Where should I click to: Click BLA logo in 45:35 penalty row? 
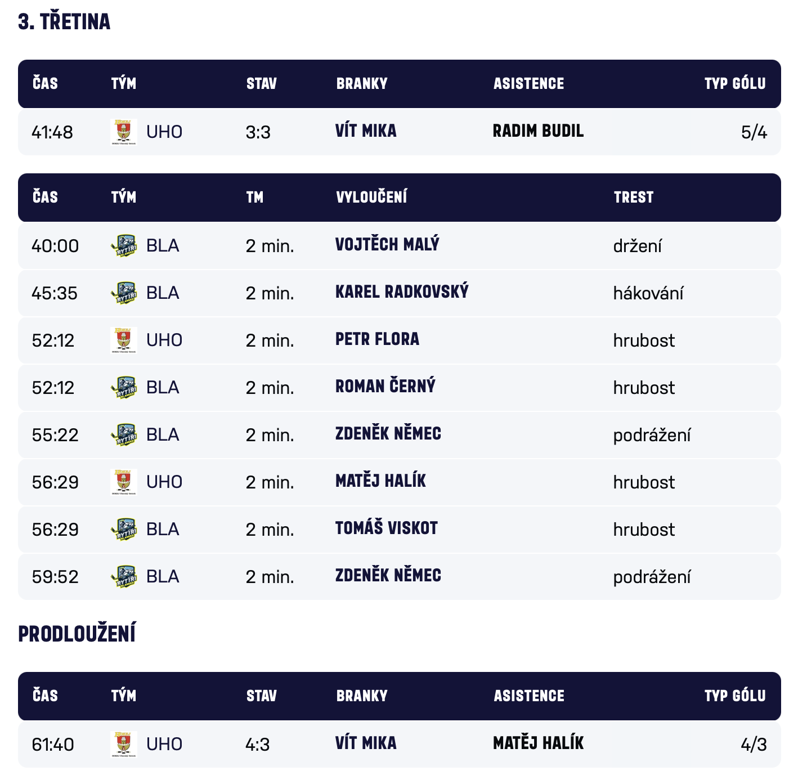(x=124, y=293)
